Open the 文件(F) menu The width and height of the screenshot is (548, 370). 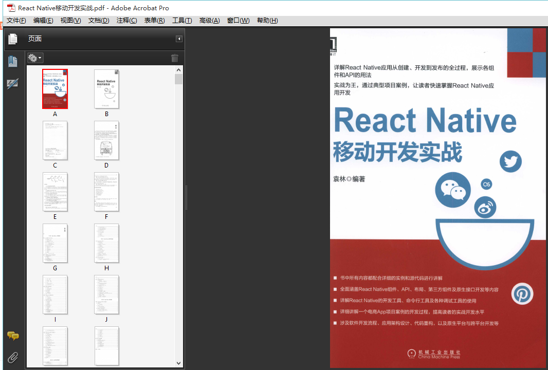pyautogui.click(x=16, y=21)
